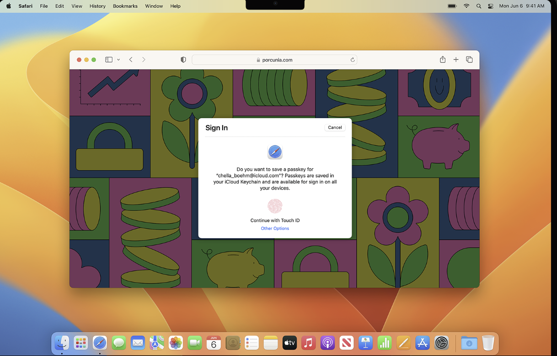
Task: Open a new tab with plus icon
Action: point(456,60)
